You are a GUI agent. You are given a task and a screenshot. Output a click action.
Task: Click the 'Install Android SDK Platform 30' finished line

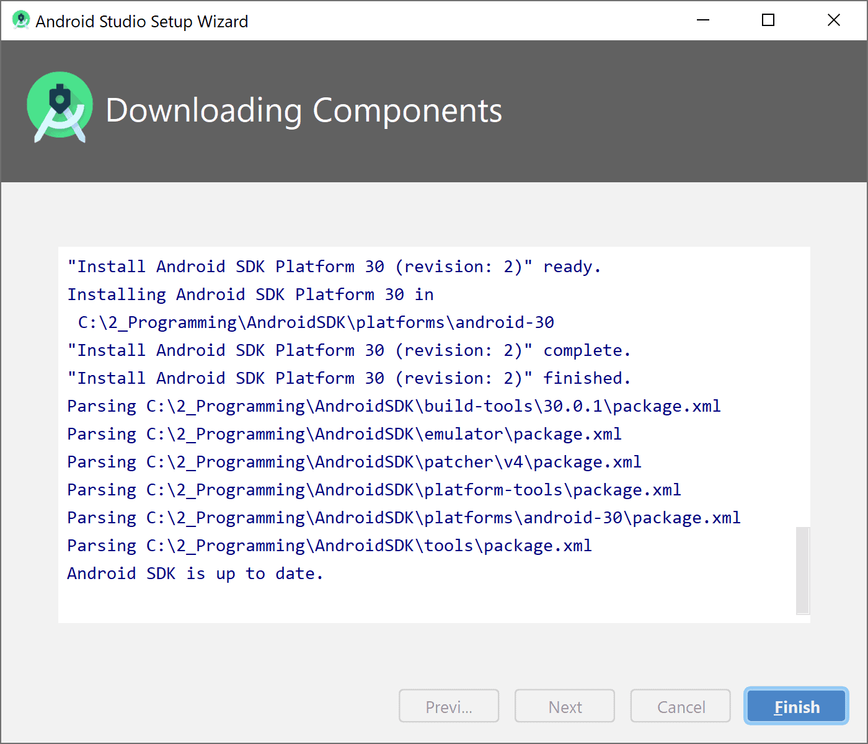349,378
